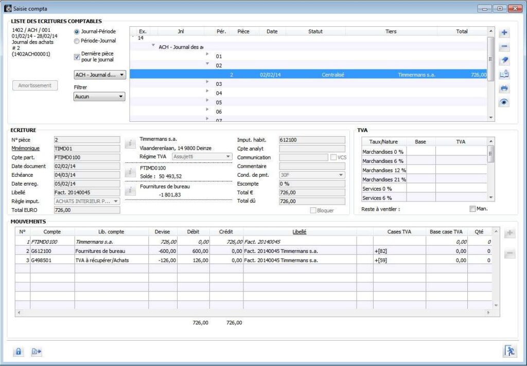Select the Timmermans s.a. Centralisé entry row

pos(308,75)
